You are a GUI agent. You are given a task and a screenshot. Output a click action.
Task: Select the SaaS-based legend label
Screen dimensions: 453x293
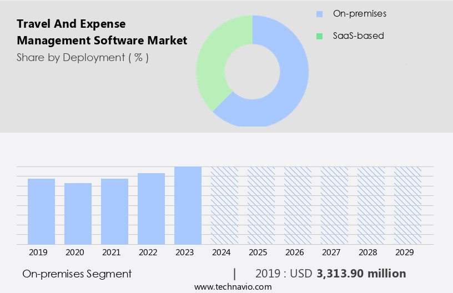[x=358, y=36]
